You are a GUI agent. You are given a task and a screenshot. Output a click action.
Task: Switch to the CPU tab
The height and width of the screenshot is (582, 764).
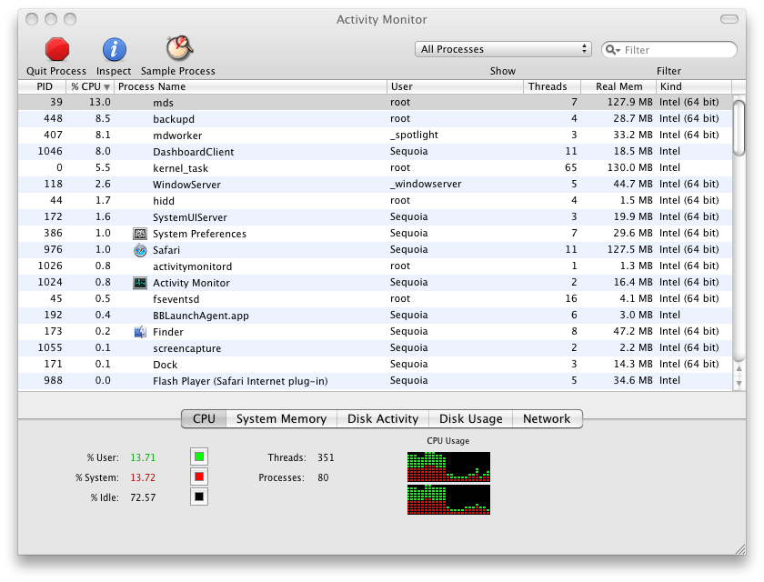coord(204,419)
